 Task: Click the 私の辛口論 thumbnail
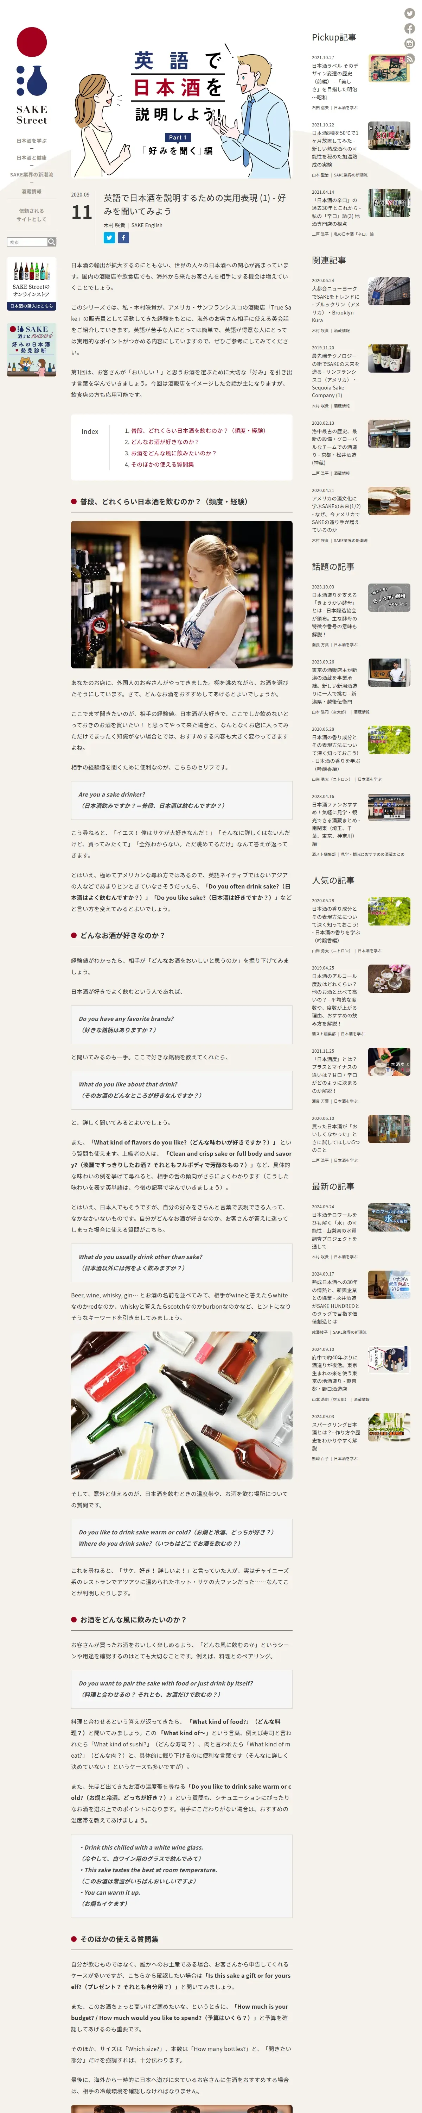coord(389,202)
